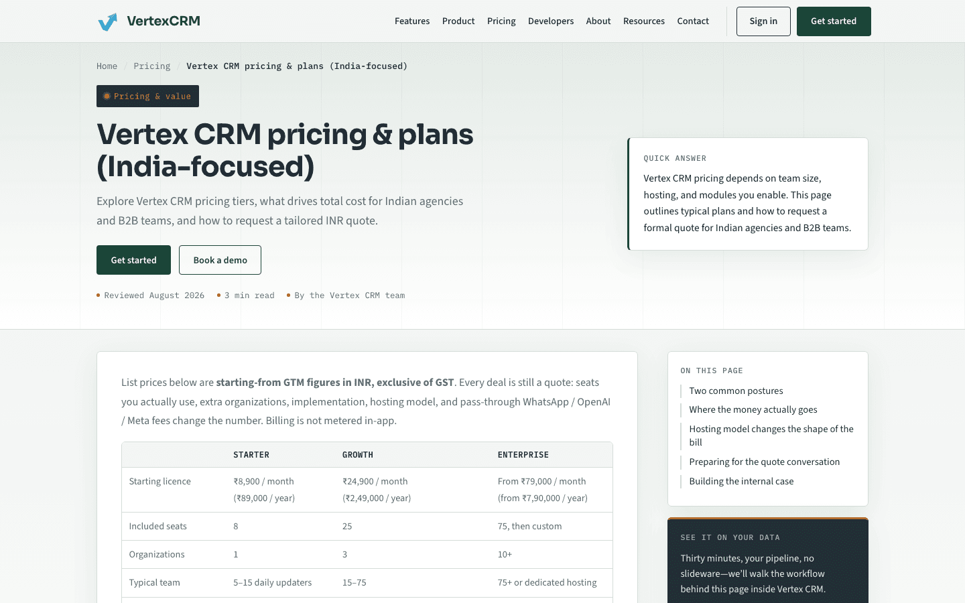Click the ₹8,900 / month Starter price
Screen dimensions: 965x603
(x=263, y=481)
